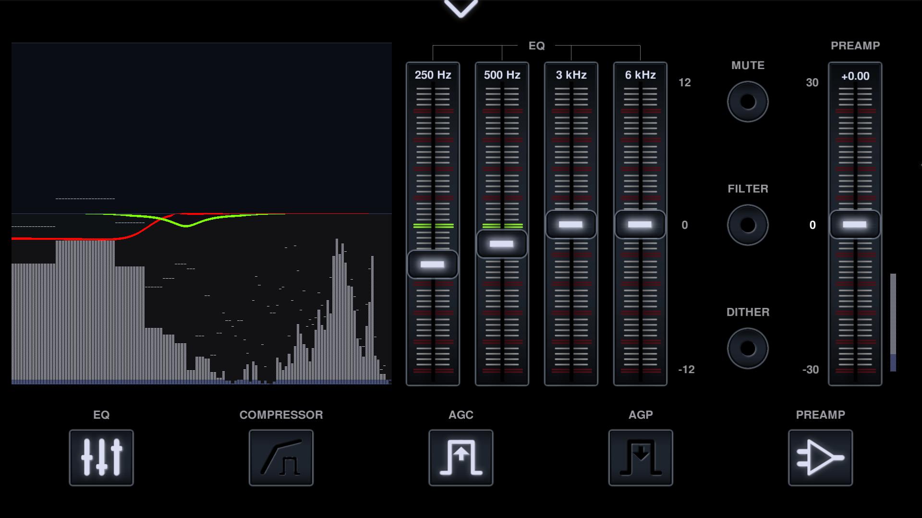Click the 6 kHz band label

tap(640, 75)
